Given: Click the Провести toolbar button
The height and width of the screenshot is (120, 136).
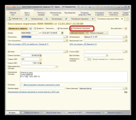Looking at the screenshot, I should tap(39, 28).
